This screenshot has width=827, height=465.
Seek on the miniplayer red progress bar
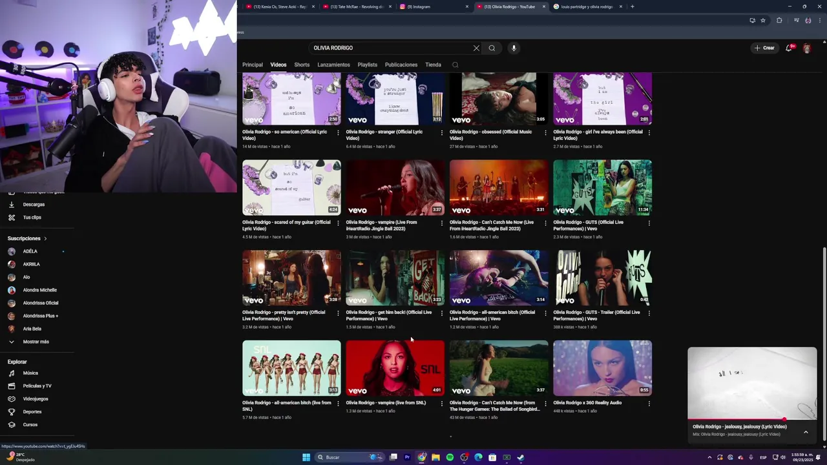(752, 420)
